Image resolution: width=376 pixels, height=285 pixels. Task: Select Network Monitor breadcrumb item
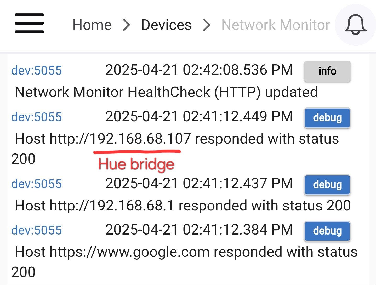pos(276,25)
